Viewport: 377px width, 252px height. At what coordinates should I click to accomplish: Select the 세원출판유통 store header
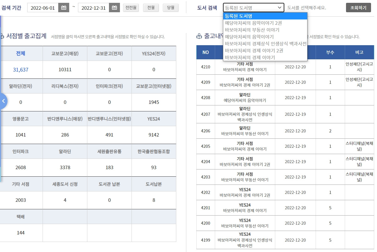109,151
